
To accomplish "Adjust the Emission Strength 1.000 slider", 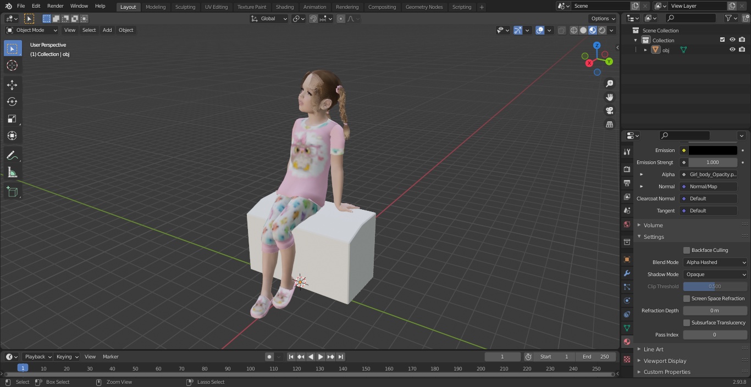I will pos(713,162).
